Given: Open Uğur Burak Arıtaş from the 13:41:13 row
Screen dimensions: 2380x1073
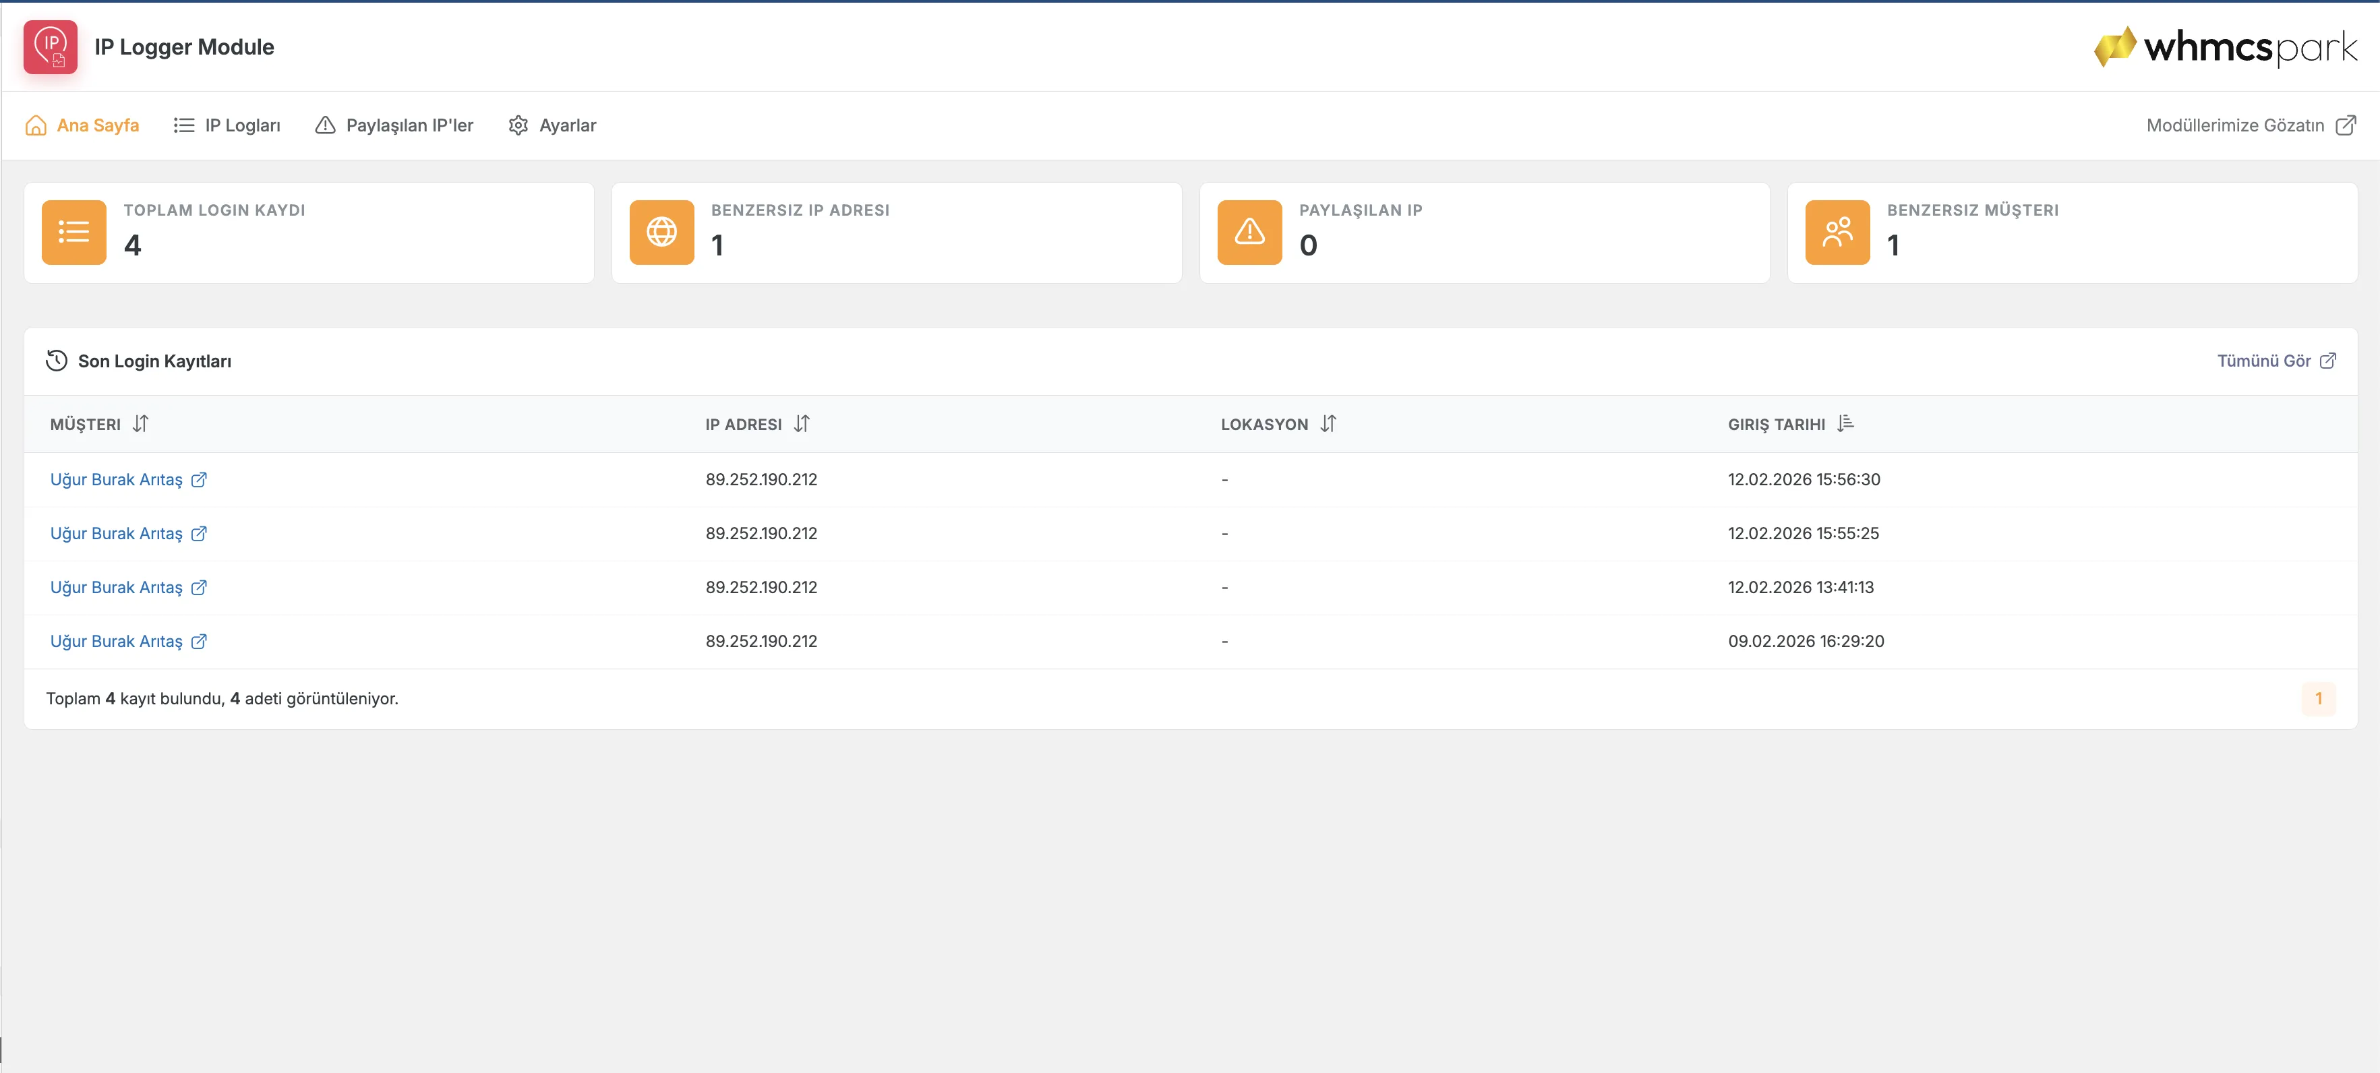Looking at the screenshot, I should (117, 587).
